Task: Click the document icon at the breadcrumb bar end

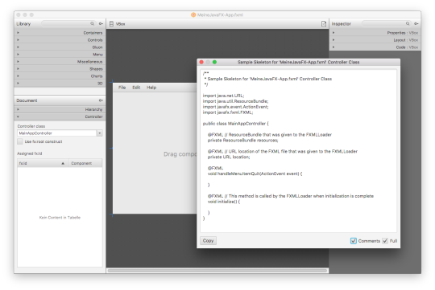Action: [x=324, y=24]
